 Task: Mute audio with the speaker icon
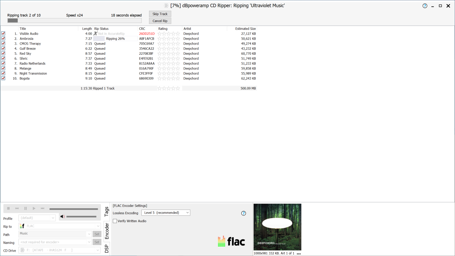coord(62,217)
